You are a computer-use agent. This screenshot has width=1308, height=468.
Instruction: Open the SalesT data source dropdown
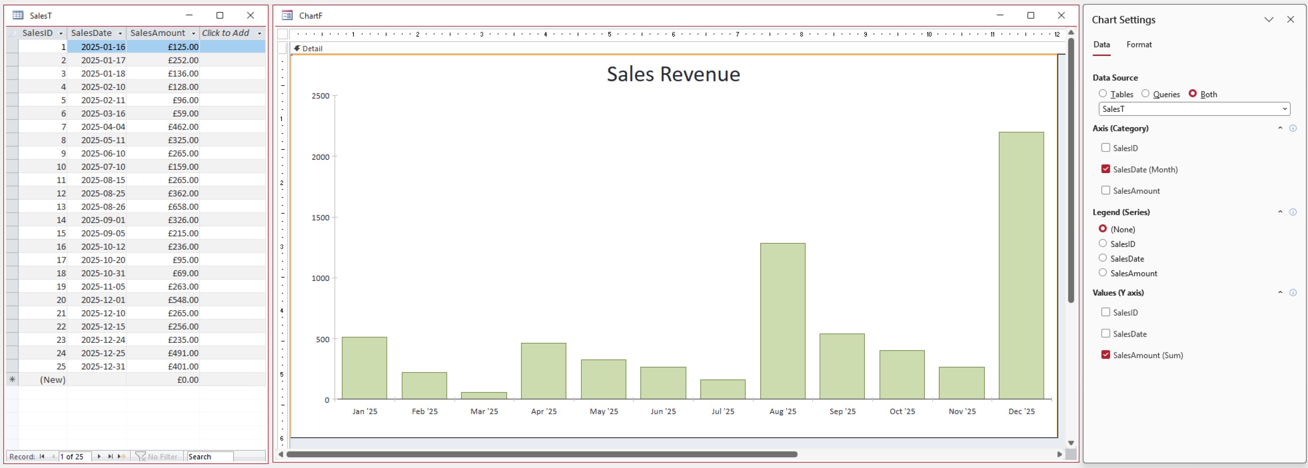pos(1284,109)
